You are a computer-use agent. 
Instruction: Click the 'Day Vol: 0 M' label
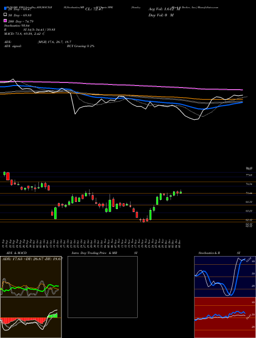[x=161, y=15]
